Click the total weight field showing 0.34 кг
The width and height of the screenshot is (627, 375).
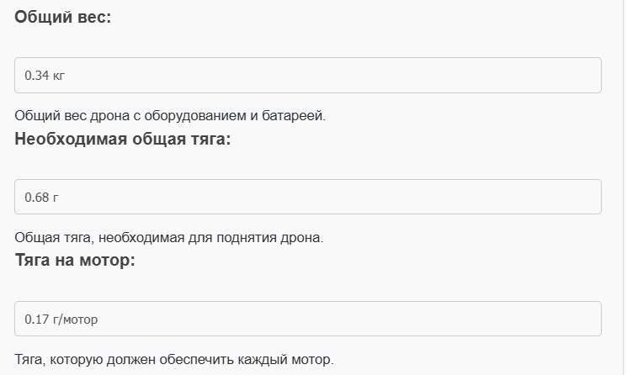(x=308, y=76)
